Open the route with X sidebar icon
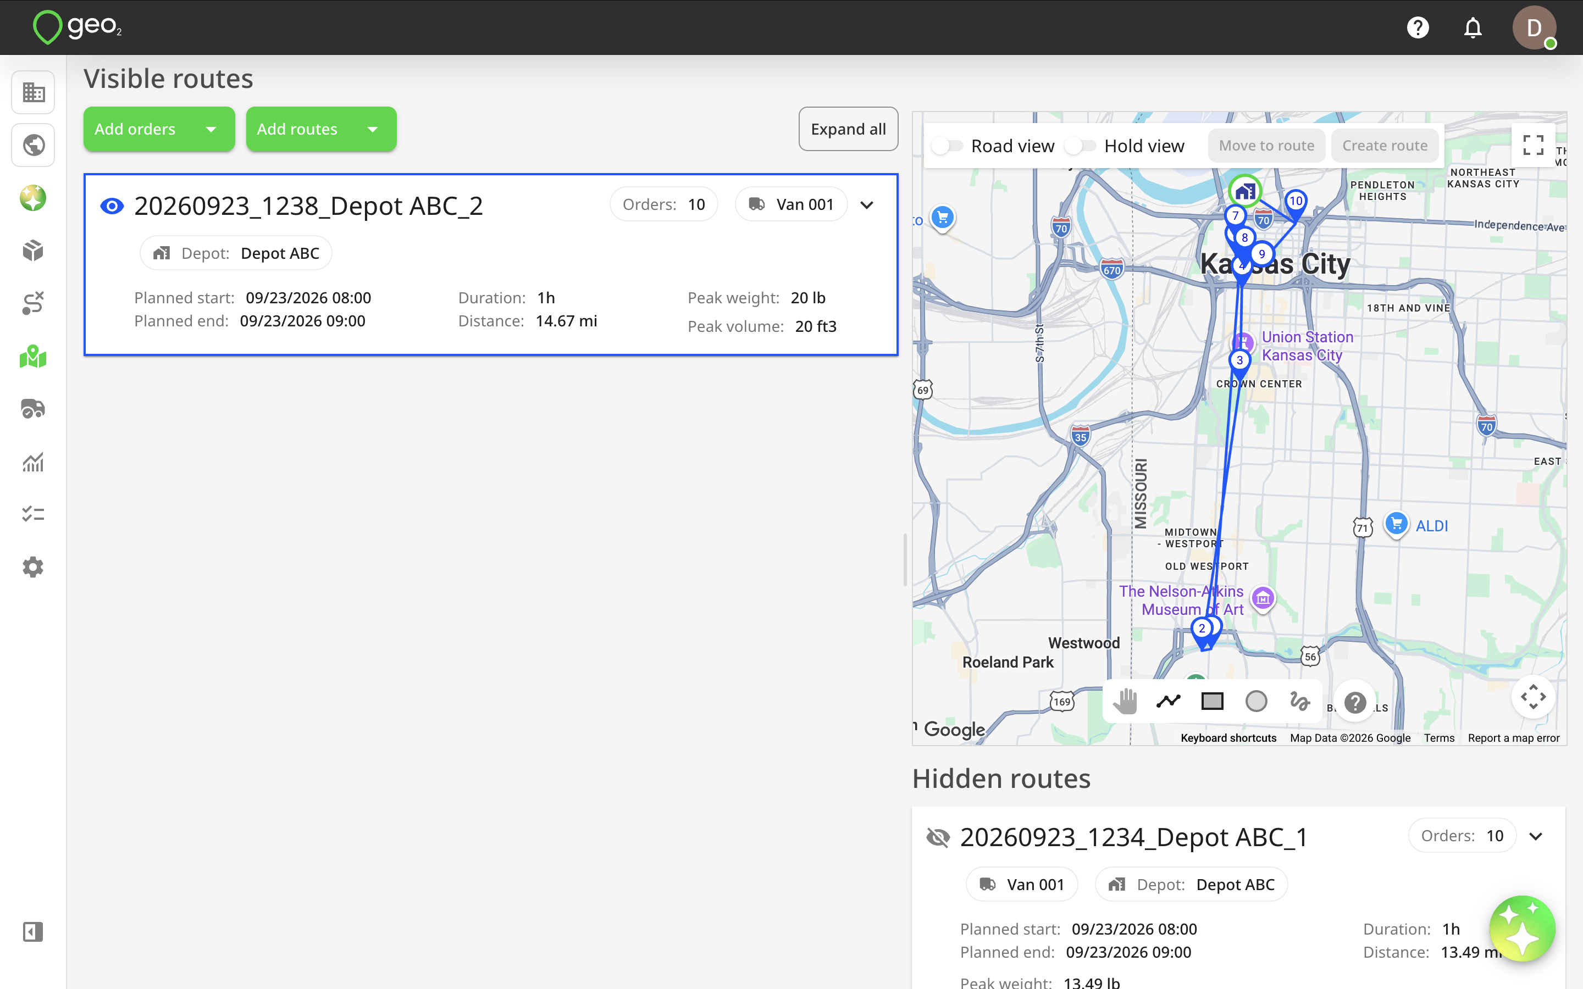 (34, 303)
